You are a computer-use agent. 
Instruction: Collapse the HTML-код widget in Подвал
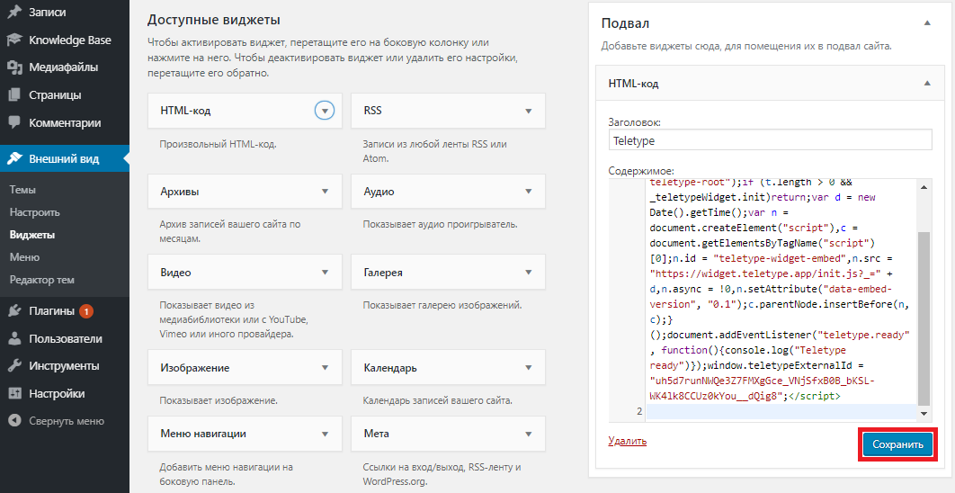point(927,84)
